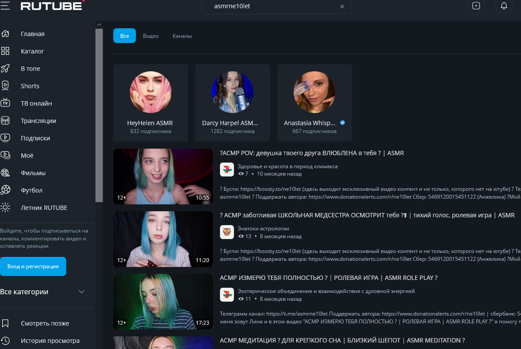Image resolution: width=521 pixels, height=349 pixels.
Task: Click Вход и регистрация button
Action: (33, 266)
